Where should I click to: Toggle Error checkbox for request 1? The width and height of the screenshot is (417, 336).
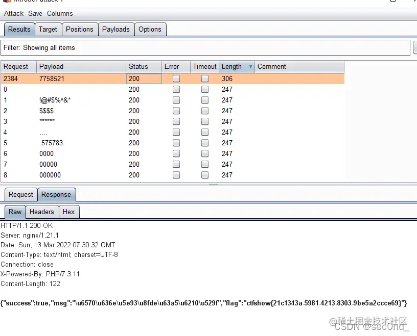coord(176,100)
